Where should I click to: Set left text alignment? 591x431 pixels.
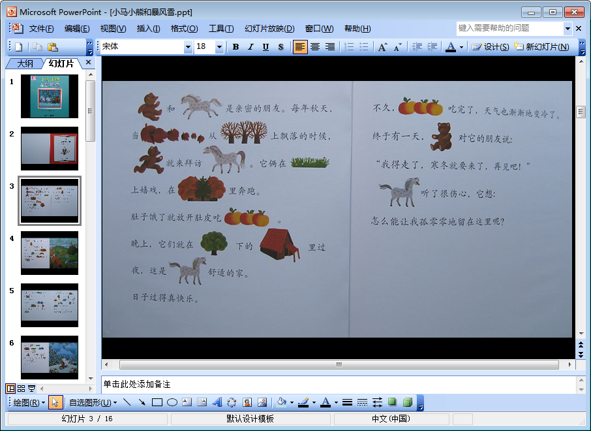[x=300, y=47]
